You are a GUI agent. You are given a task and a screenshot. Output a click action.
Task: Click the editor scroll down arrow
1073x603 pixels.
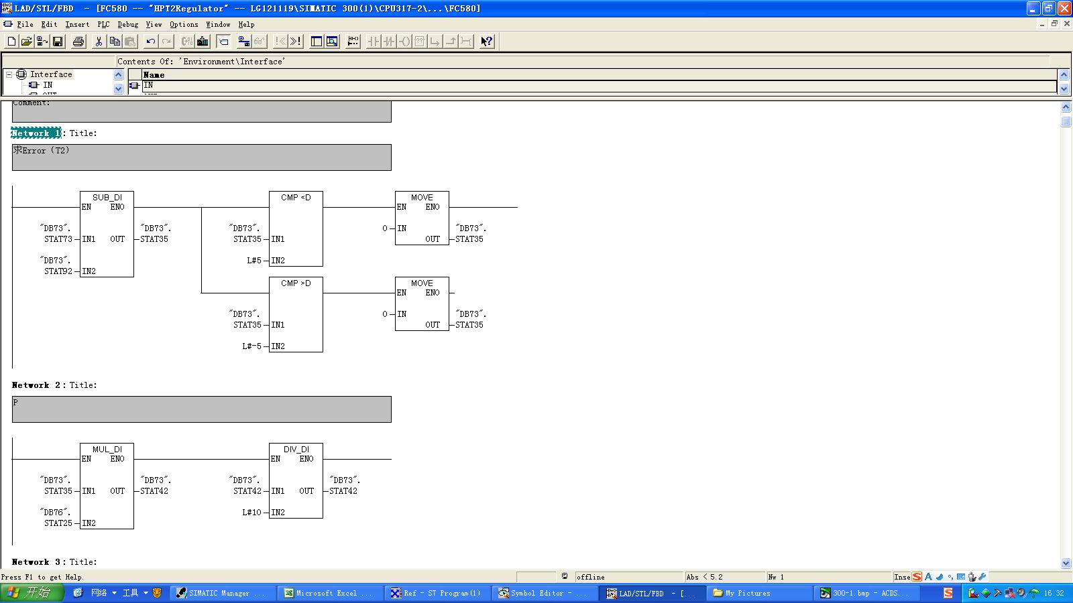(x=1066, y=563)
